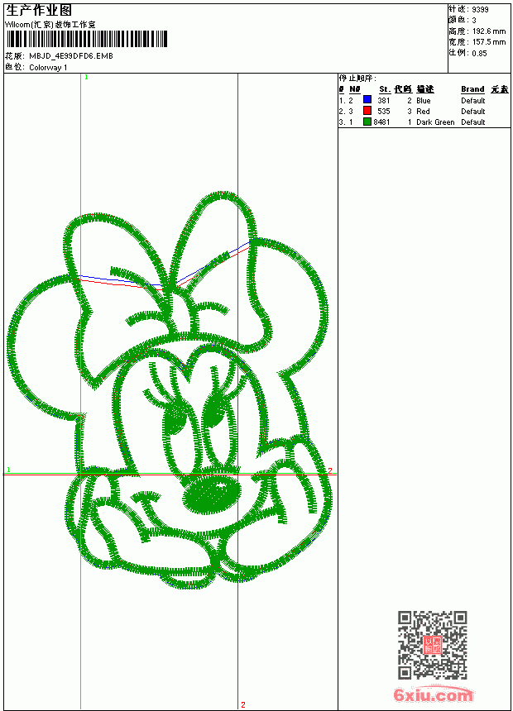Click the stitch count value 9399

pyautogui.click(x=480, y=10)
